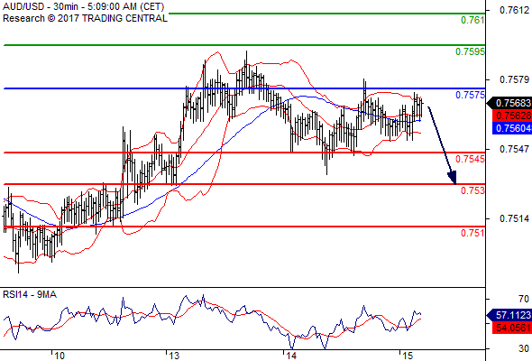Select the red 0.751 support label
Screen dimensions: 532x361
click(x=472, y=233)
